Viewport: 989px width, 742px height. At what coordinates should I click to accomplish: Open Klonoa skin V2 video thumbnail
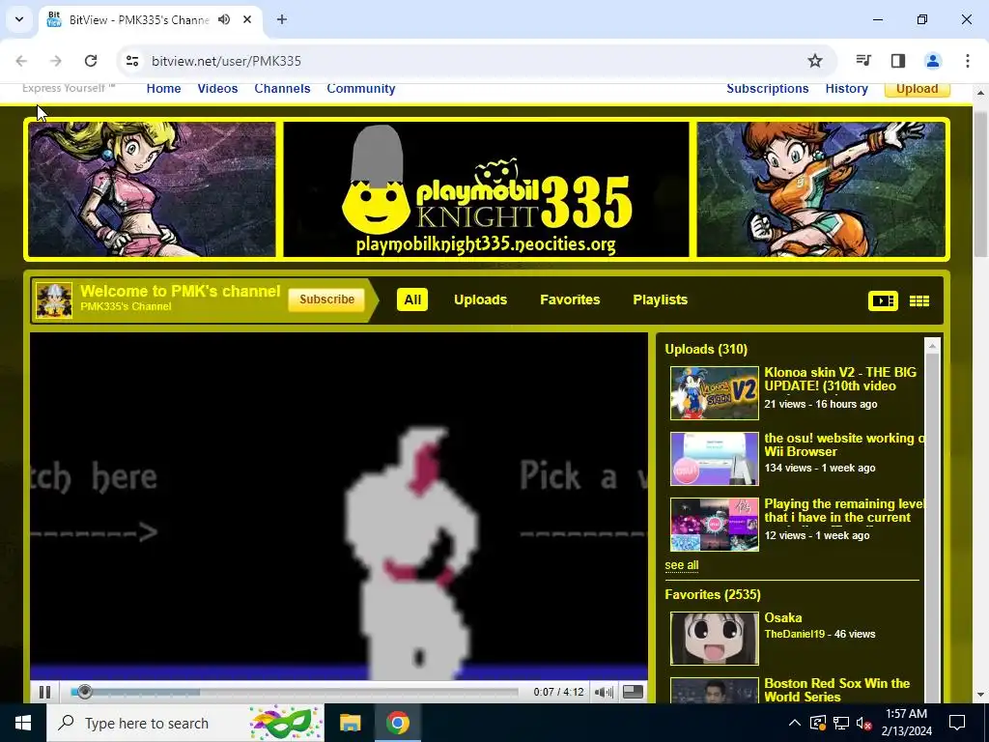click(x=715, y=393)
